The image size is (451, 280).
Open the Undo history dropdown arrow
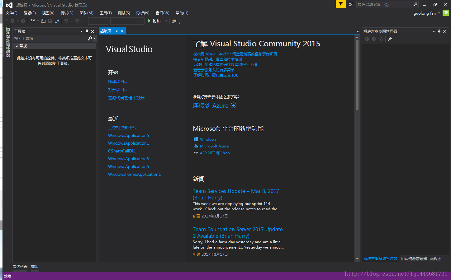(72, 21)
